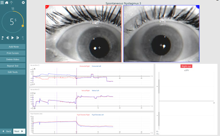Go to the home screen
Viewport: 220px width, 136px height.
point(7,2)
